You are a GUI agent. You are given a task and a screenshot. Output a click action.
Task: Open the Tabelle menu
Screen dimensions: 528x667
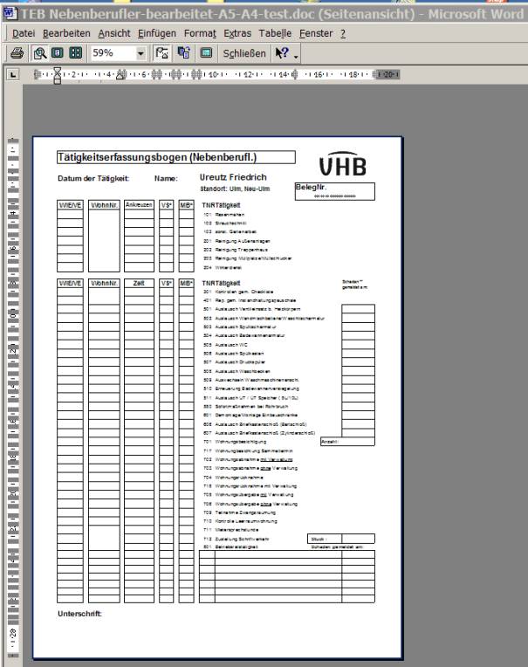(275, 33)
